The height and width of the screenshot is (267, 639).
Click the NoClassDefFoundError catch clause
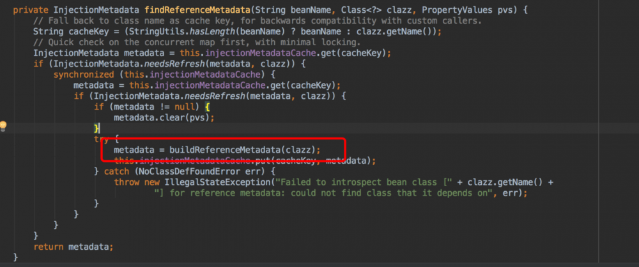(x=185, y=171)
